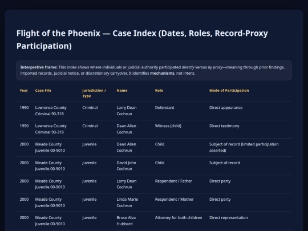Select Attorney for both children cell
Screen dimensions: 308x231
[179, 218]
